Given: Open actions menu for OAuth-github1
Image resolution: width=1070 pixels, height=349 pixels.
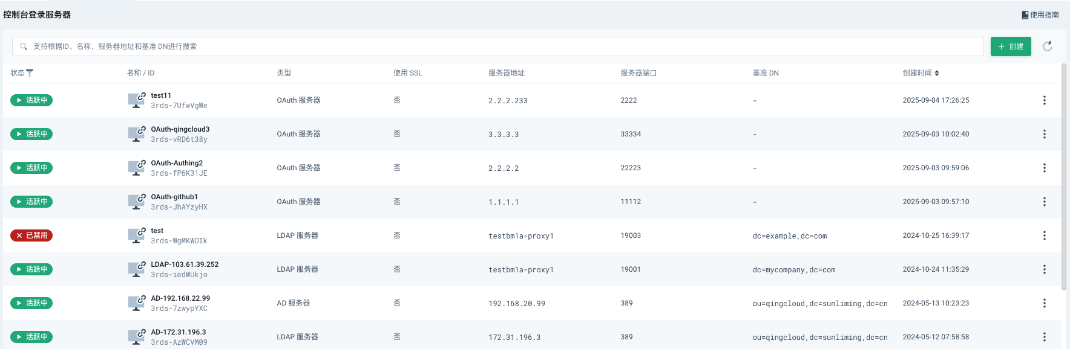Looking at the screenshot, I should 1044,202.
